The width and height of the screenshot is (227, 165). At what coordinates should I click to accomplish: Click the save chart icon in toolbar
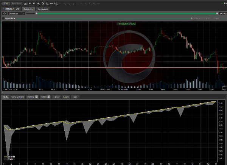tap(25, 3)
